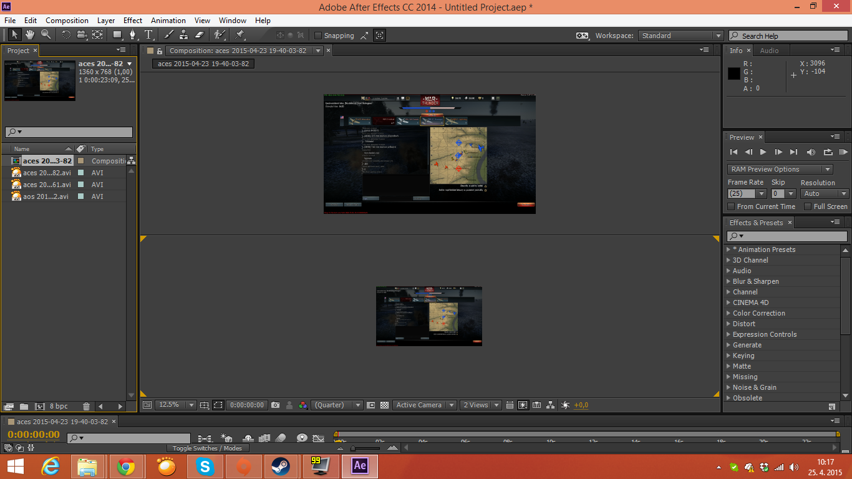This screenshot has height=479, width=852.
Task: Click the timeline zoom slider
Action: [354, 448]
